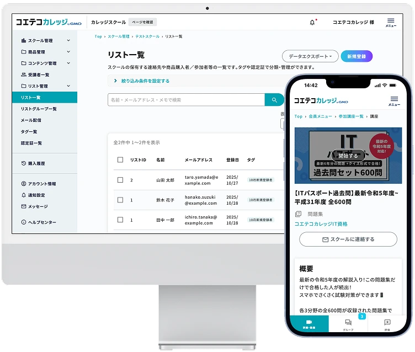Click the コエテコカレッジ logo on desktop
Screen dimensions: 415x352
tap(49, 22)
